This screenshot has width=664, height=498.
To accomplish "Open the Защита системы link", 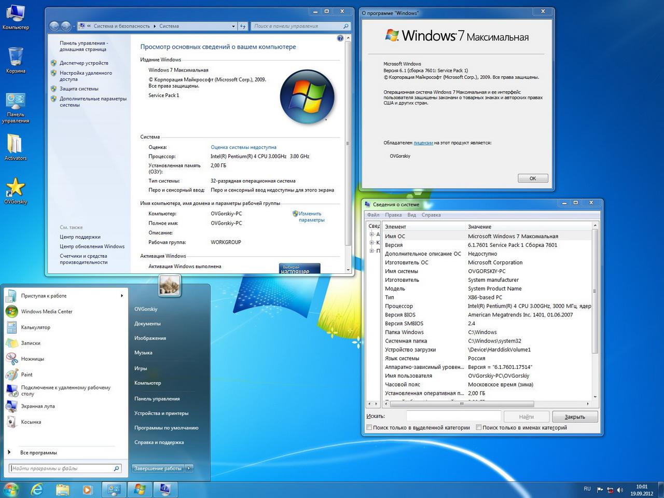I will [x=79, y=89].
